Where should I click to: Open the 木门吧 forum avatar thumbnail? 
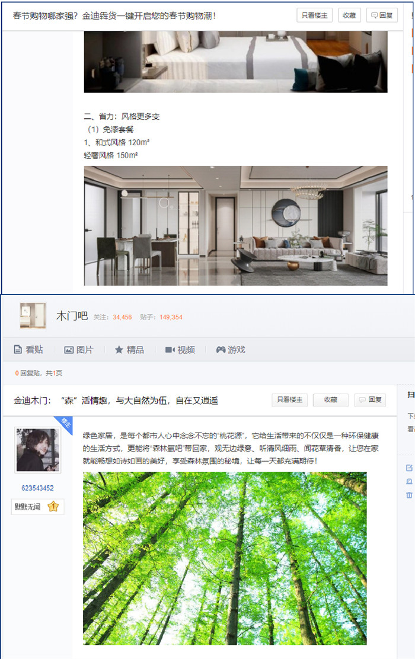tap(33, 315)
